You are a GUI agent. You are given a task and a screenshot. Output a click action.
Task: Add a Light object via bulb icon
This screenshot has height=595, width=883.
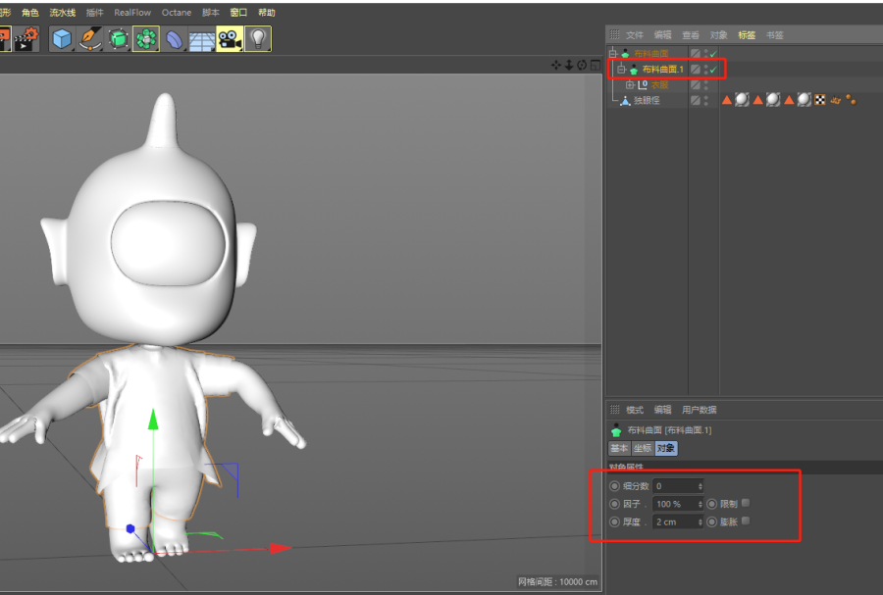click(258, 39)
